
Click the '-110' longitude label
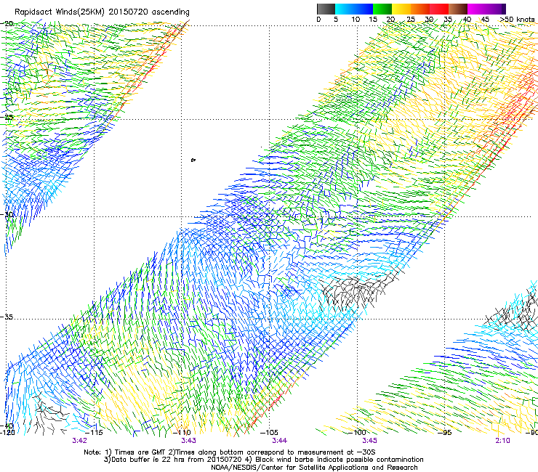(x=182, y=432)
